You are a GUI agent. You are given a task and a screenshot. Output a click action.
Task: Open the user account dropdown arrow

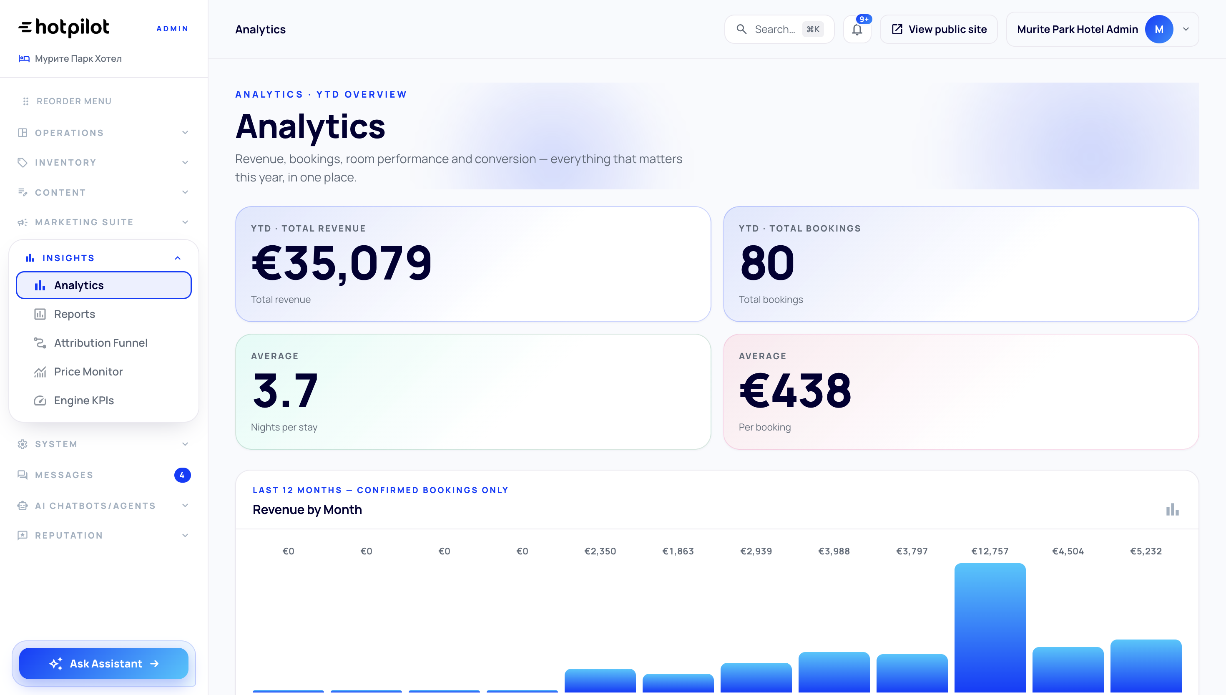[x=1186, y=29]
